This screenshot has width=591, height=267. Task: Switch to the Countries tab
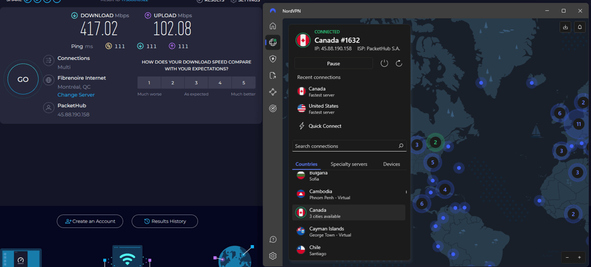tap(306, 164)
